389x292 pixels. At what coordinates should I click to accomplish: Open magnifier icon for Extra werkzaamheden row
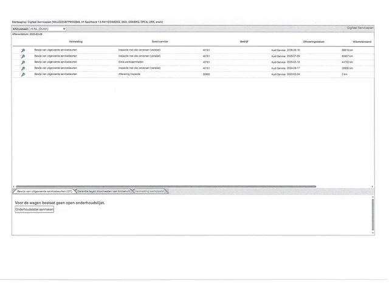tap(23, 62)
